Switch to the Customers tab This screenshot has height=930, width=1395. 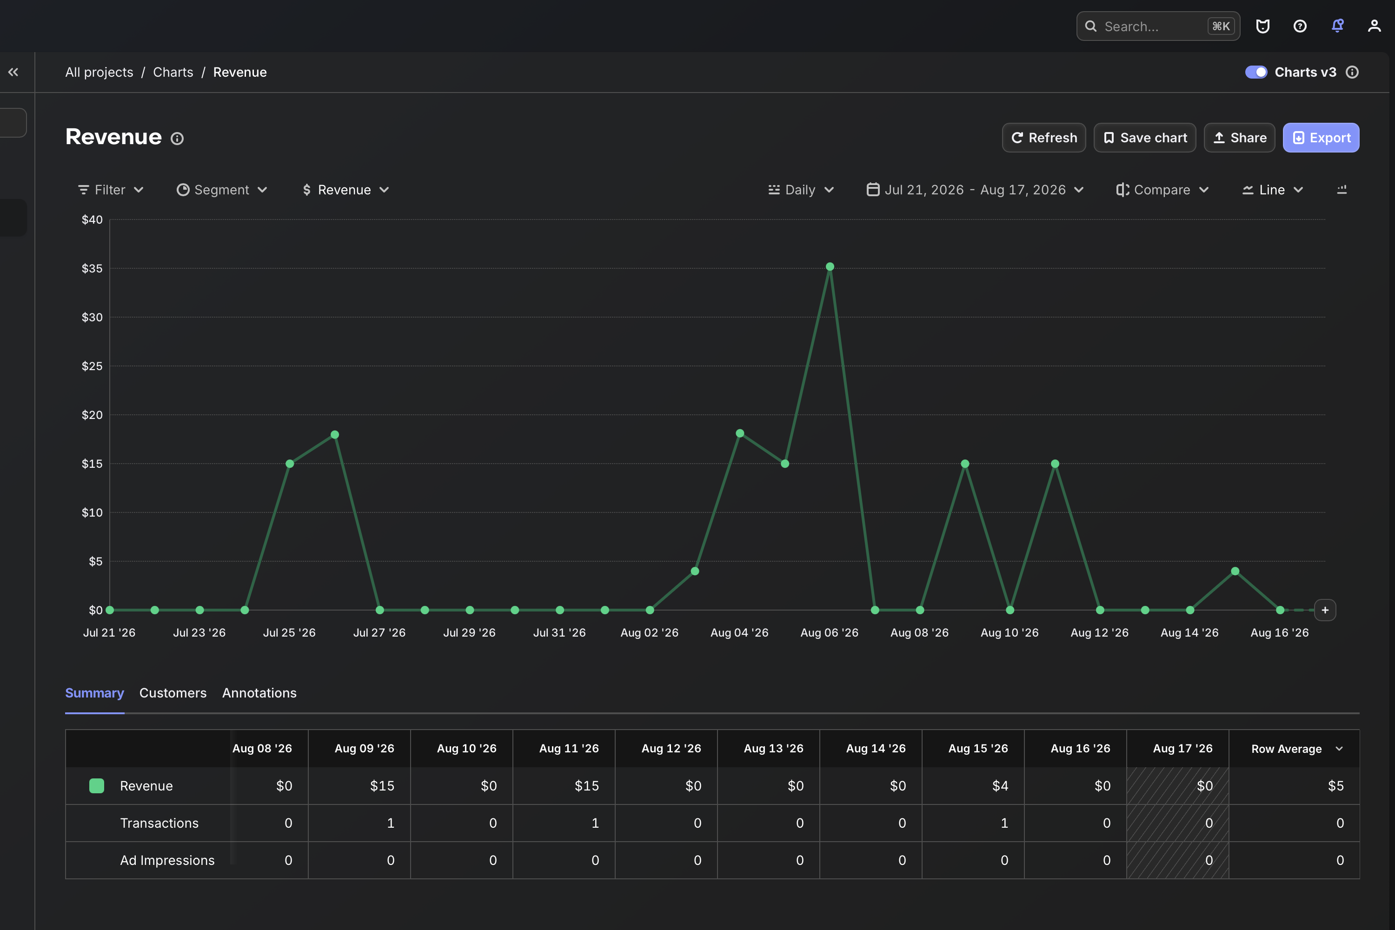173,693
